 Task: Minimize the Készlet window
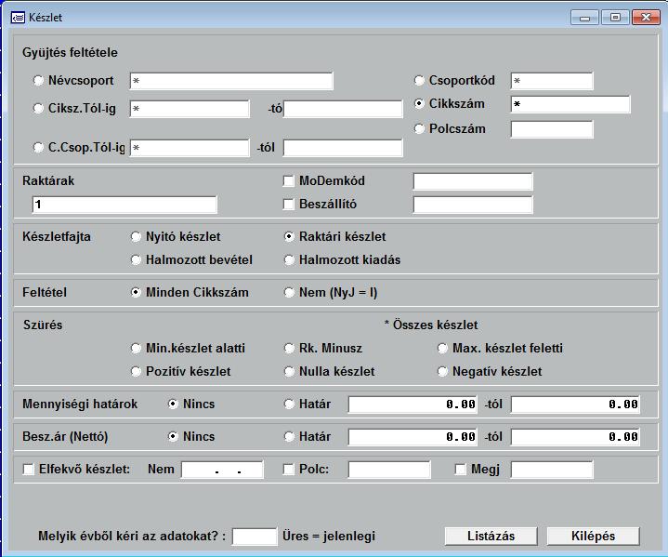point(584,18)
